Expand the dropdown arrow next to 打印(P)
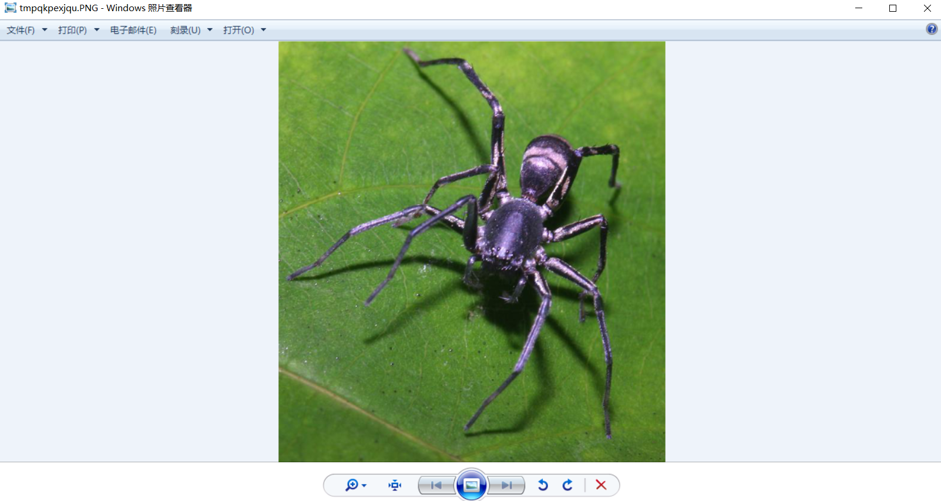 click(x=97, y=30)
